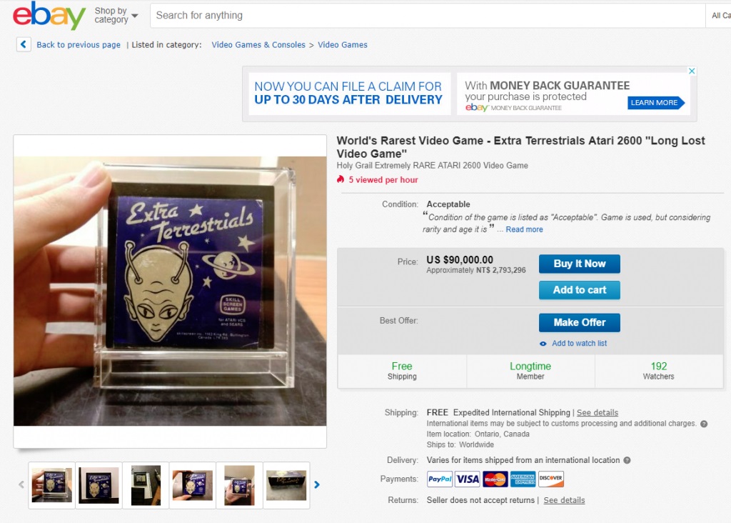Click the Buy It Now button
Viewport: 731px width, 523px height.
click(580, 264)
